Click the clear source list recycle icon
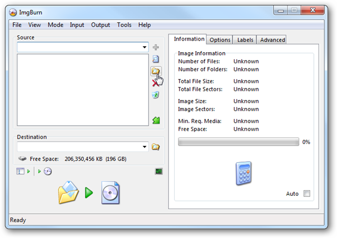This screenshot has height=238, width=337. pos(156,95)
